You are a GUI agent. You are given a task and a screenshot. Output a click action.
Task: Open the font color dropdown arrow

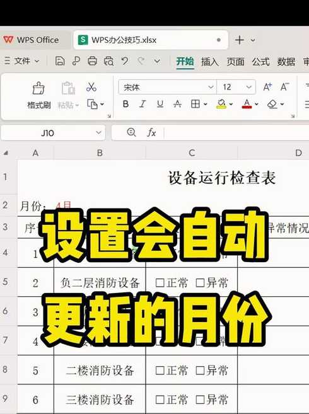pyautogui.click(x=257, y=104)
